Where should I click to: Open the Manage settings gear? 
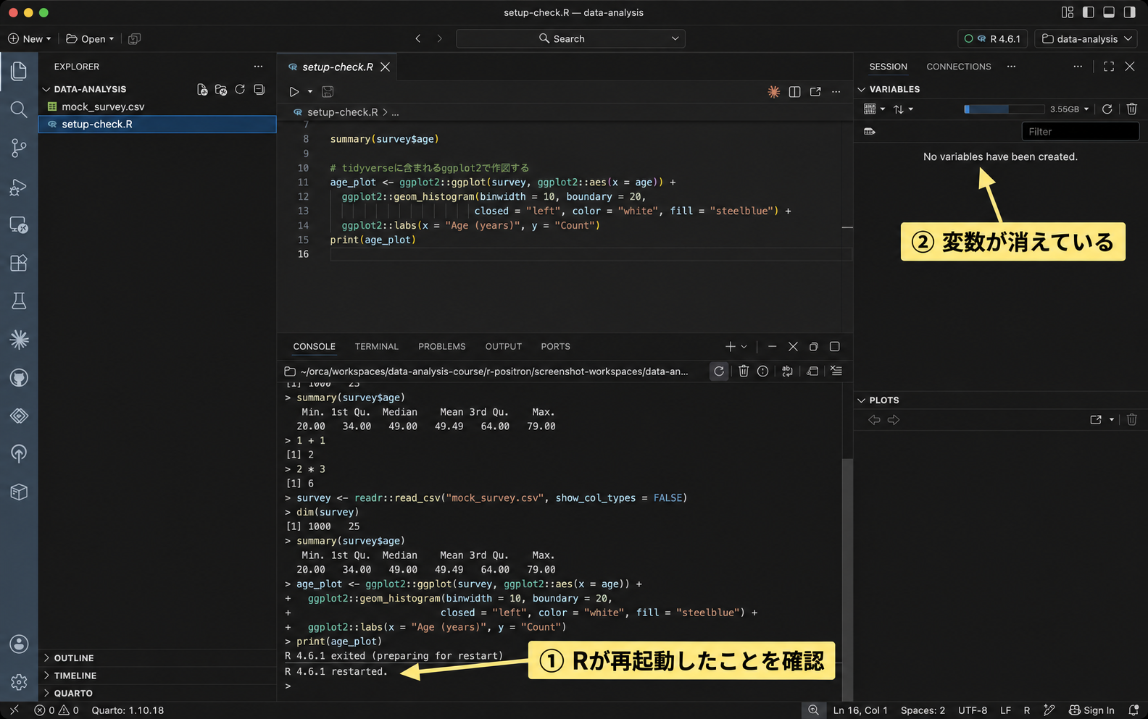click(x=19, y=682)
